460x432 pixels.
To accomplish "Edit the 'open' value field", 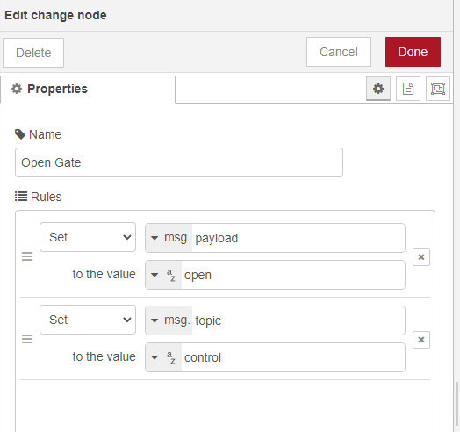I will [293, 275].
